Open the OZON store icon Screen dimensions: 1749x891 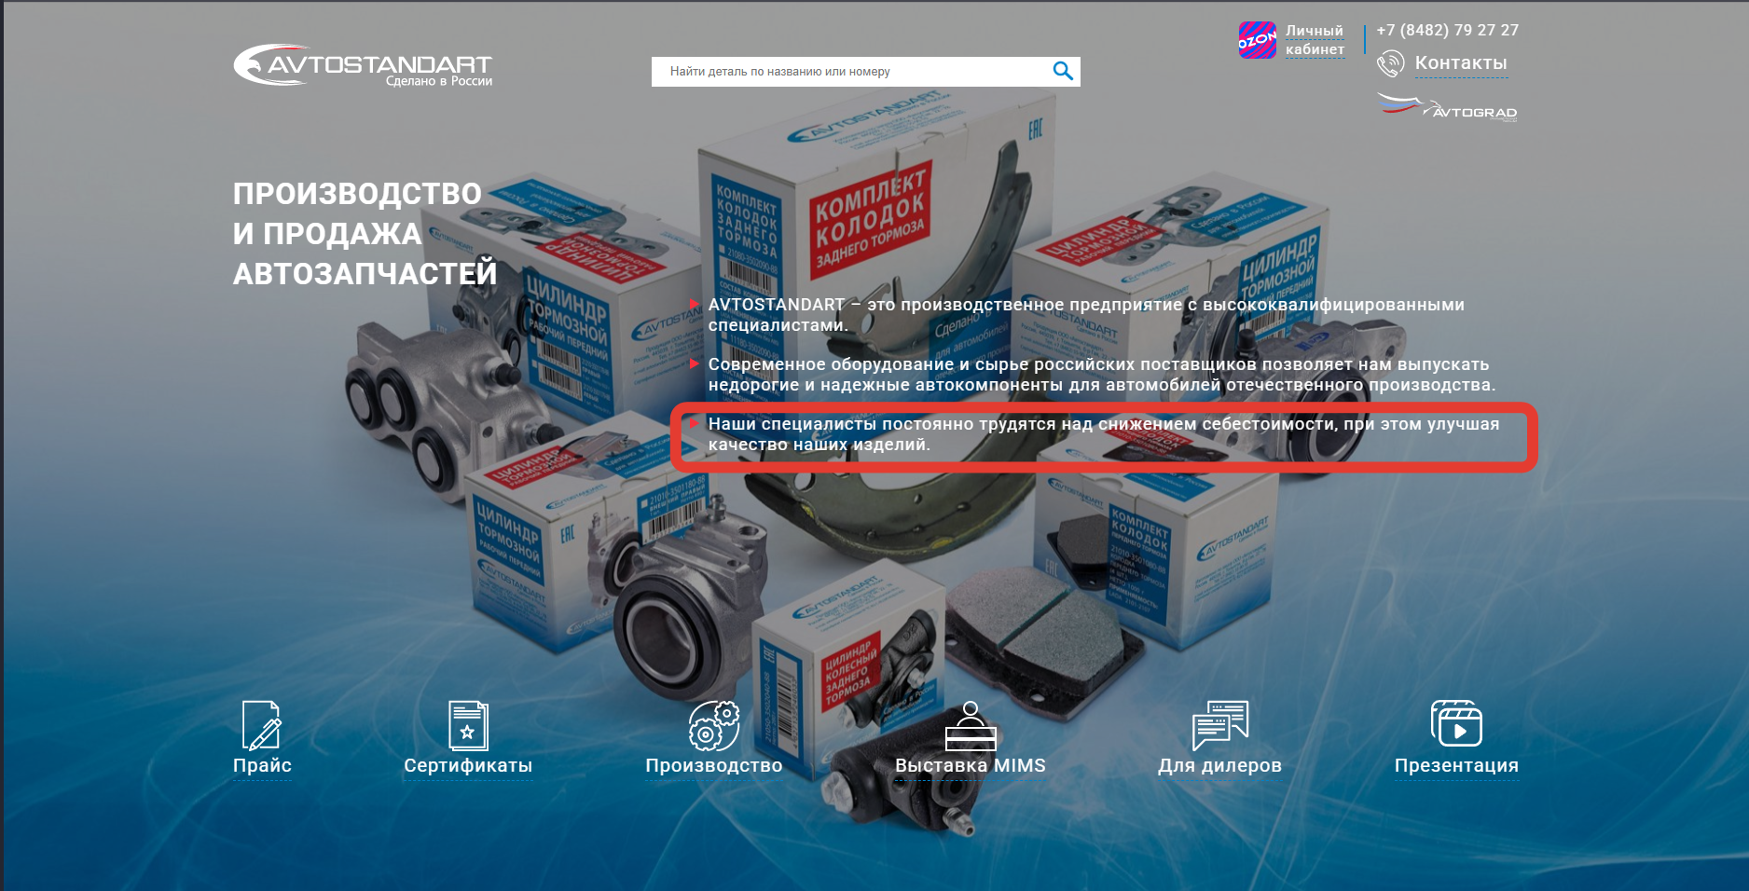[1257, 40]
